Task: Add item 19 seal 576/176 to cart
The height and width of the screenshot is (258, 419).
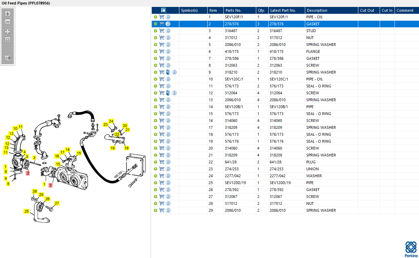Action: point(162,141)
